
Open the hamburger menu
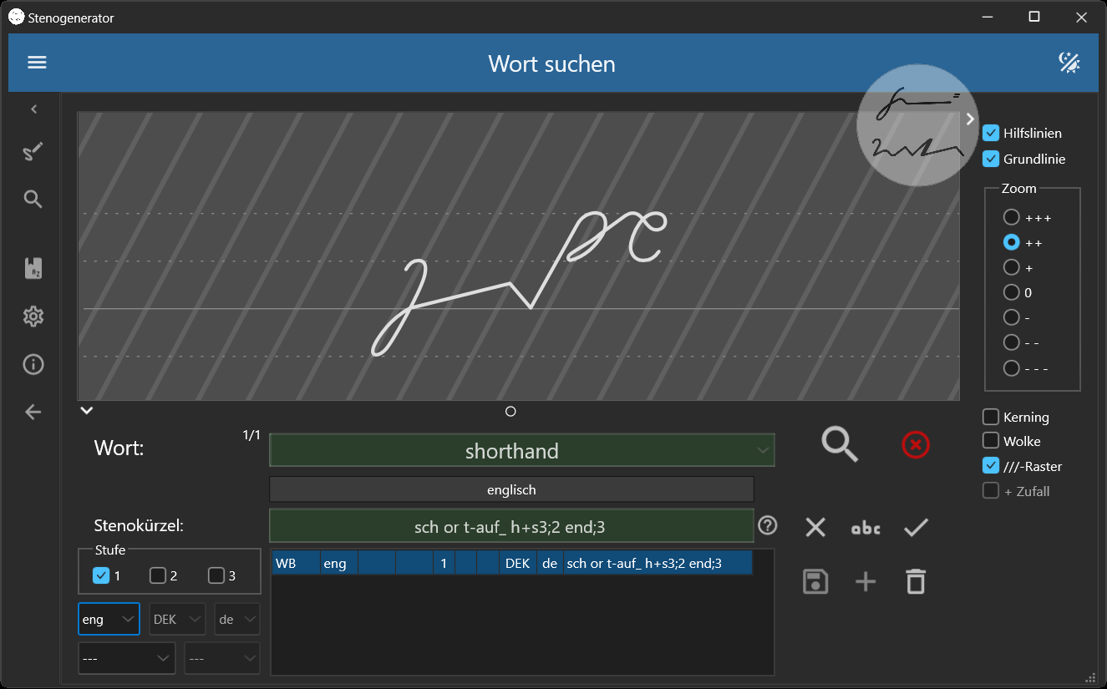click(x=37, y=62)
